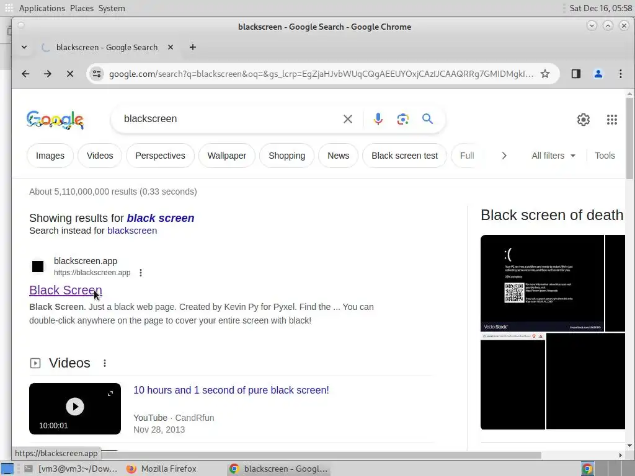This screenshot has height=476, width=635.
Task: Open the clock Sat Dec 16 05:58
Action: [x=600, y=8]
